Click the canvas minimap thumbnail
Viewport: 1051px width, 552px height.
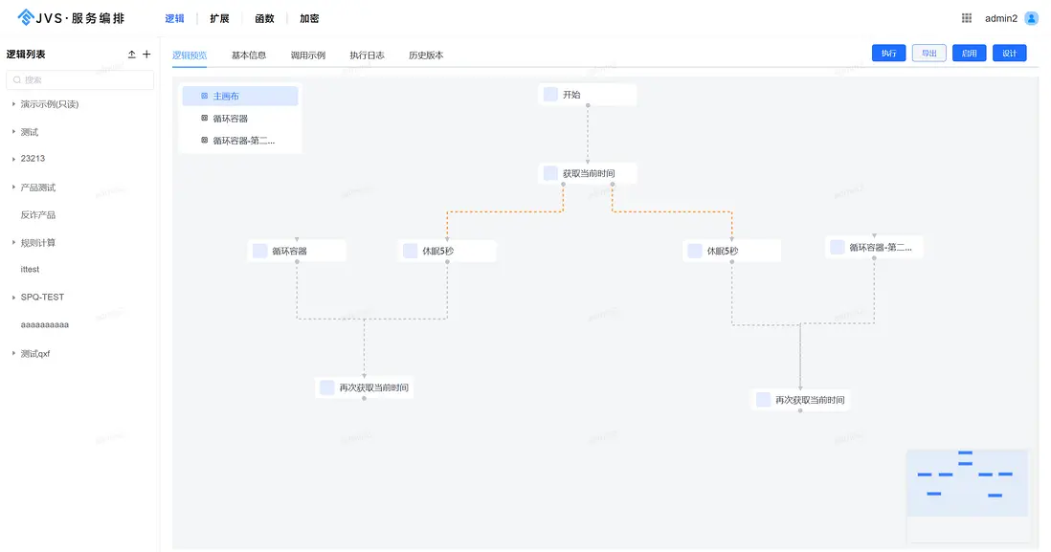967,483
